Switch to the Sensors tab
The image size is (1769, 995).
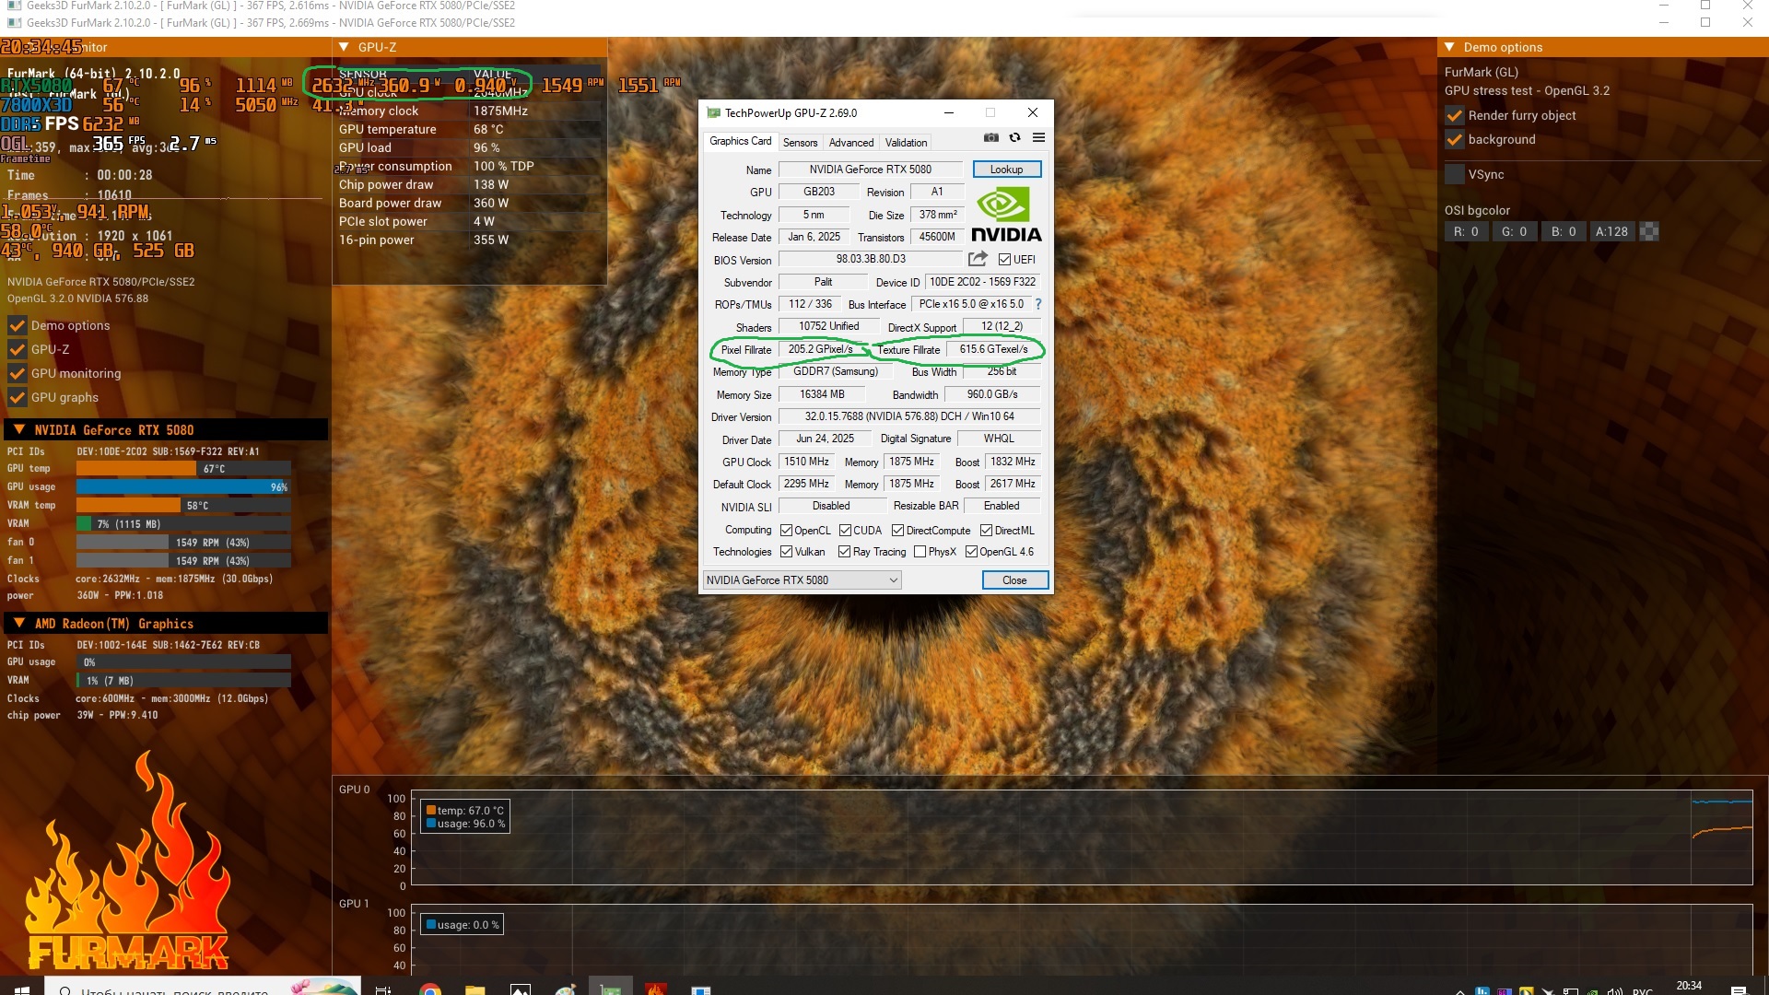pyautogui.click(x=800, y=143)
